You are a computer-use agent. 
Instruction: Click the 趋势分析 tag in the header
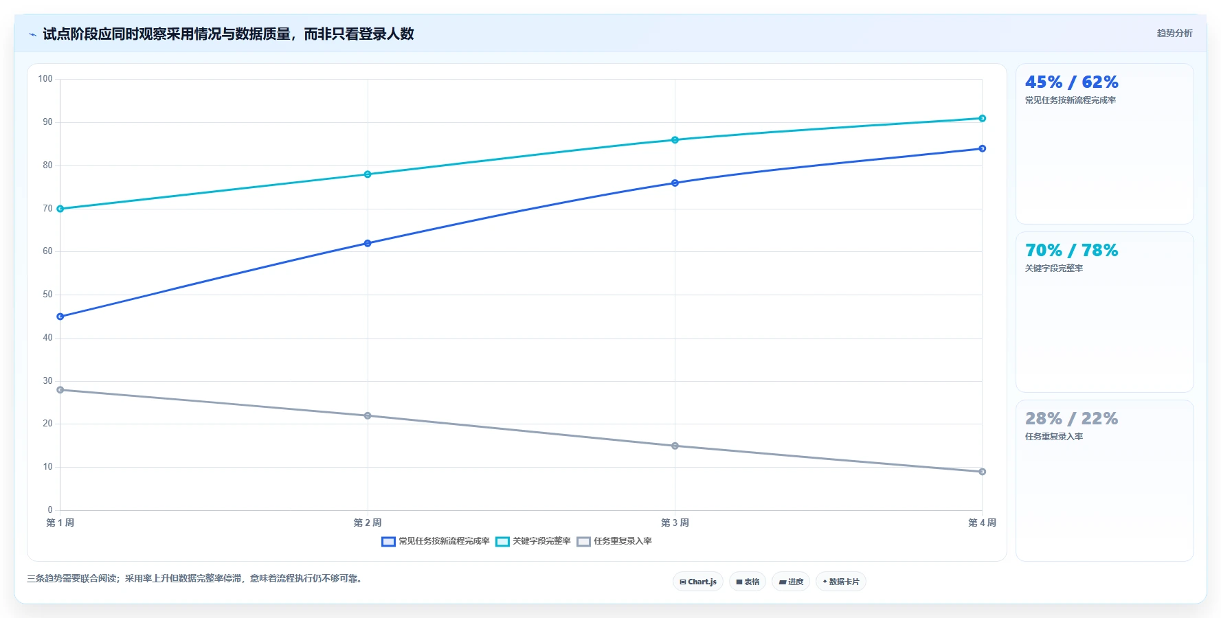tap(1174, 33)
